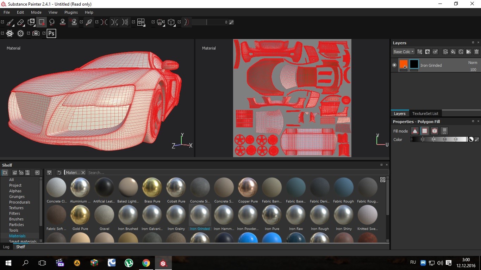Viewport: 481px width, 270px height.
Task: Clear the Materials search filter tag
Action: pos(83,173)
